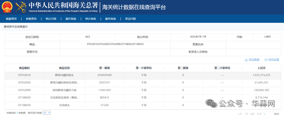284x115 pixels.
Task: Open the 每页显示条数 dropdown showing 10
Action: tap(47, 113)
